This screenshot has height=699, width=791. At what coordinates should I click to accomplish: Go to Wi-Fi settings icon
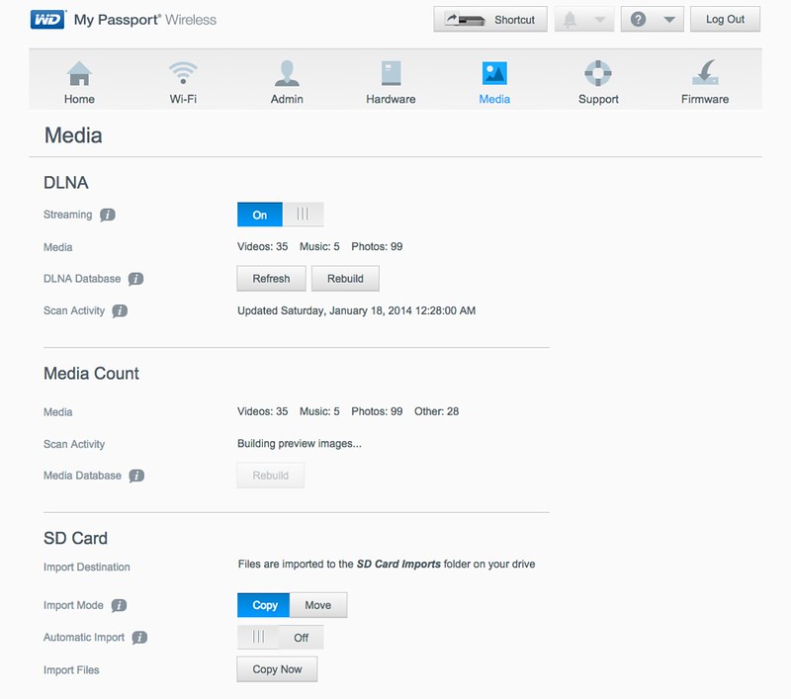(x=183, y=74)
